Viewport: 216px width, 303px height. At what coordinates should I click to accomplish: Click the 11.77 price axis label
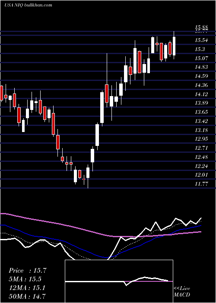click(x=201, y=184)
